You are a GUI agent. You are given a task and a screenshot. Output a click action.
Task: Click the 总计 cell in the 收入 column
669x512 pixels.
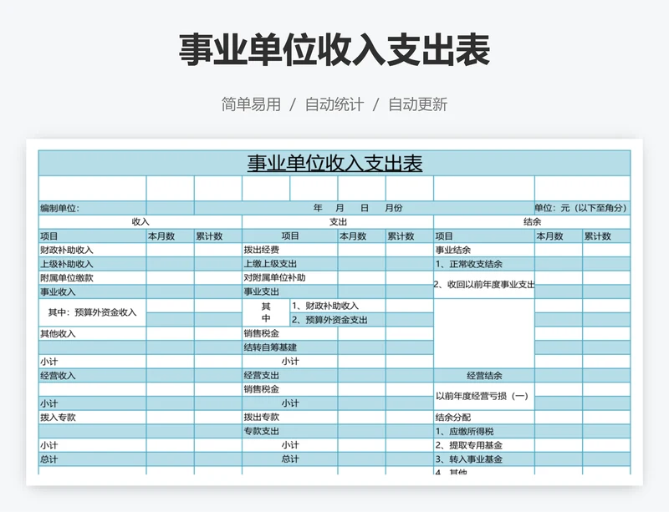tap(93, 459)
